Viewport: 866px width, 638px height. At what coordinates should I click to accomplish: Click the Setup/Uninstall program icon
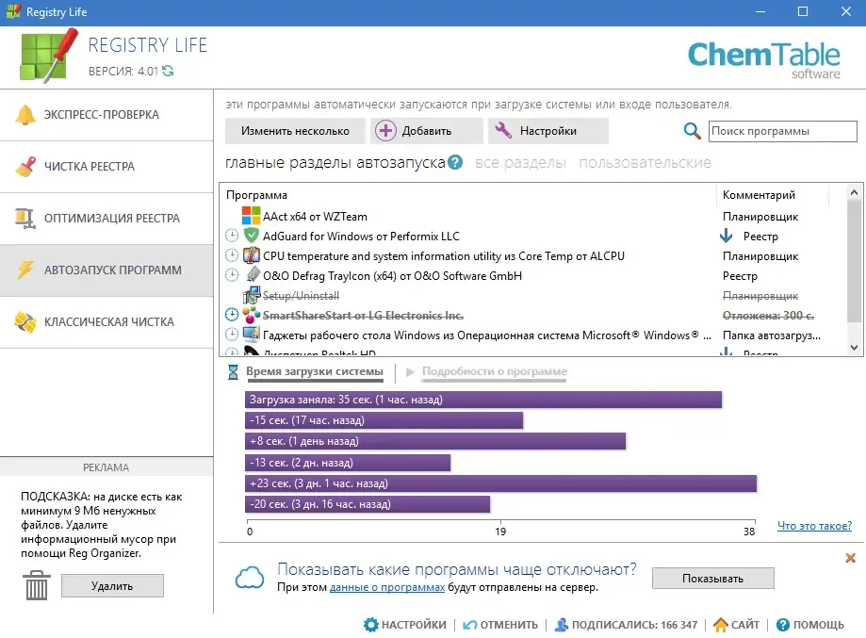[x=252, y=294]
